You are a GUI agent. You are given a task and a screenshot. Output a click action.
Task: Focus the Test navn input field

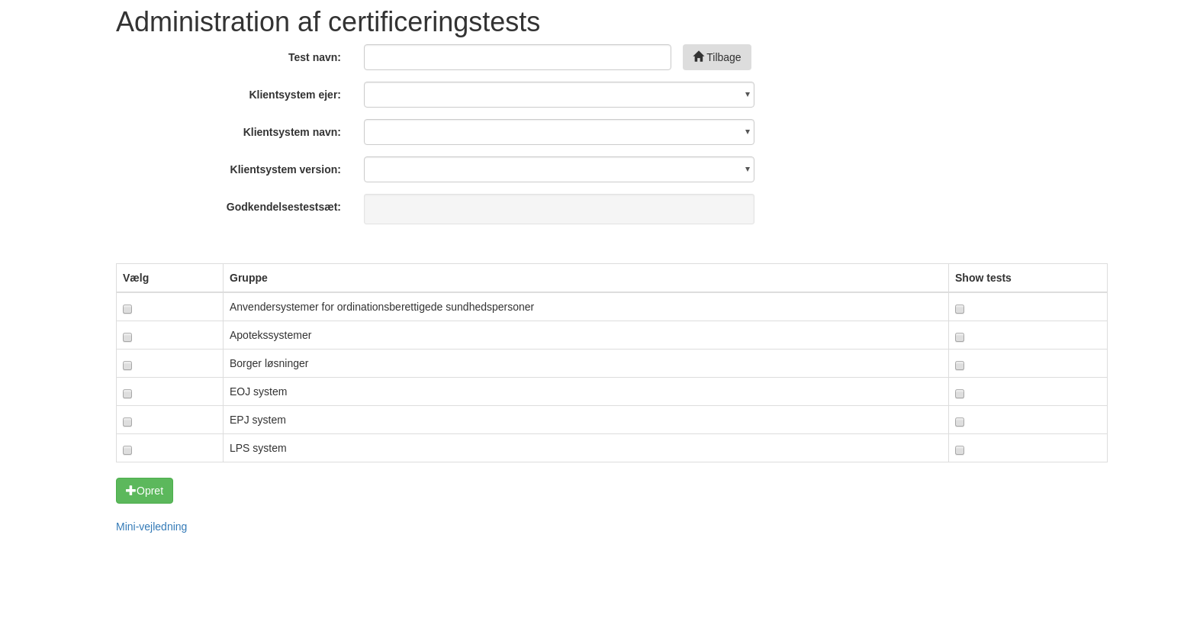coord(517,57)
